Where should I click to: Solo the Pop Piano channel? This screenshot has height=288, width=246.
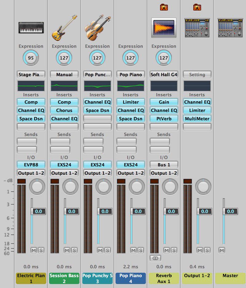click(141, 250)
